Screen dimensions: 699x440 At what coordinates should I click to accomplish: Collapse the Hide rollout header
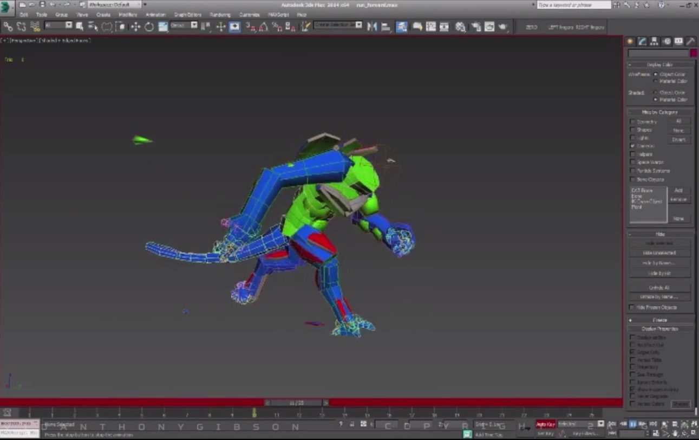coord(661,234)
